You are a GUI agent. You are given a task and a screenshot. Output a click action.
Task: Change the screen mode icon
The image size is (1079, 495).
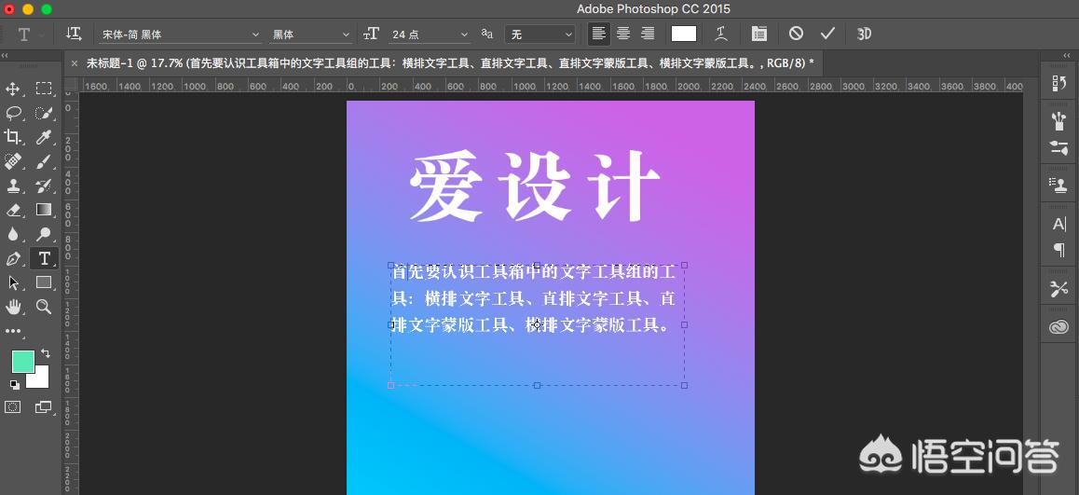(x=44, y=406)
